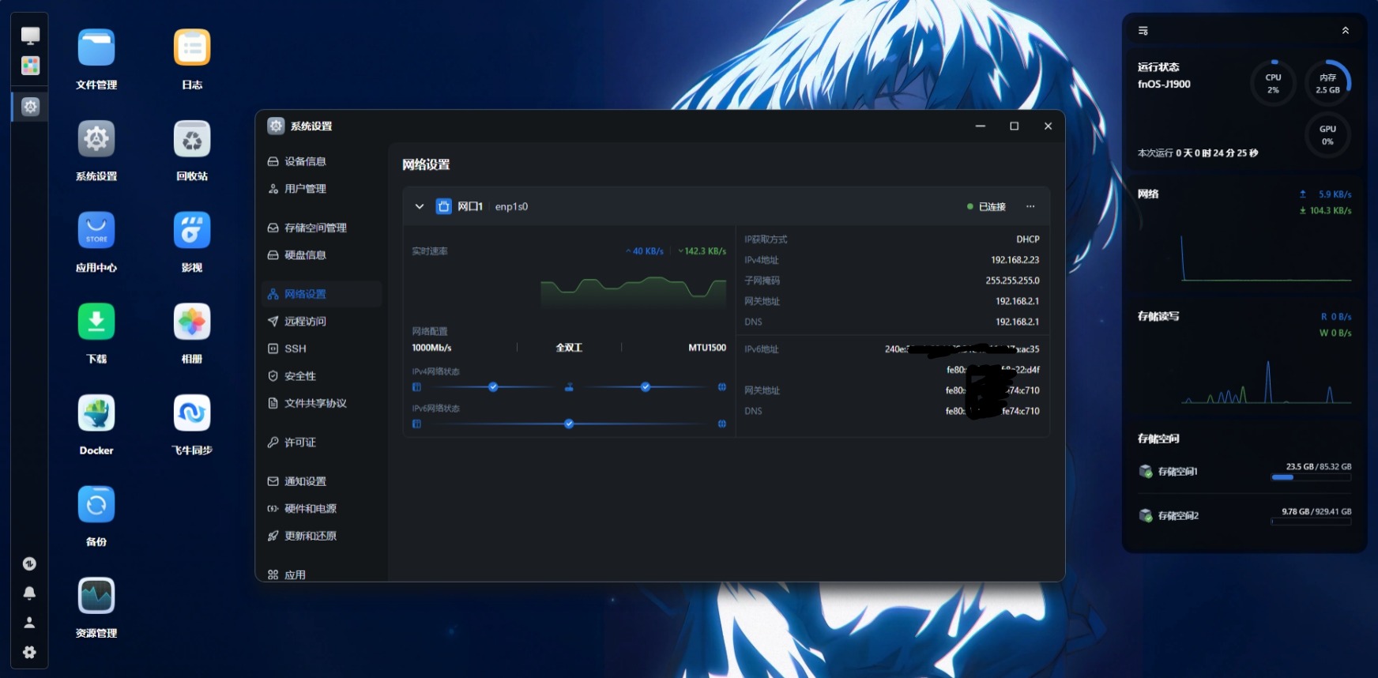Click the CPU usage gauge

coord(1273,83)
